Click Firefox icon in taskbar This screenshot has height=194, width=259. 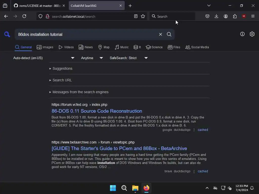pos(146,188)
